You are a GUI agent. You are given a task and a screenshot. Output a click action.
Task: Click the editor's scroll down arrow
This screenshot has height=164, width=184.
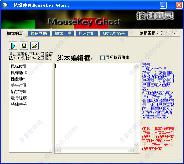[136, 144]
